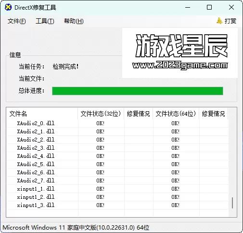Click 64位 OK! status for xinput1_1.dll
Screen dimensions: 243x233
(x=176, y=189)
